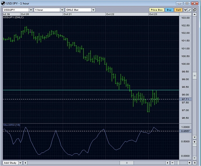Viewport: 201px width, 166px height.
Task: Click the 102.50 price axis label
Action: pyautogui.click(x=185, y=25)
